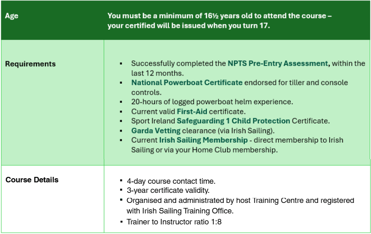Select the 4-day course contact time bullet

(x=172, y=181)
